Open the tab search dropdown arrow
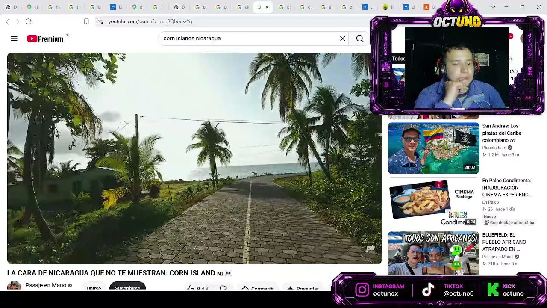The width and height of the screenshot is (547, 308). [493, 7]
